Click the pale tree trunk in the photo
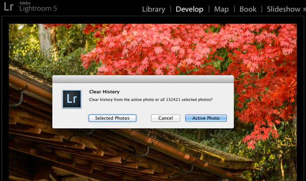Image resolution: width=306 pixels, height=181 pixels. pos(46,39)
